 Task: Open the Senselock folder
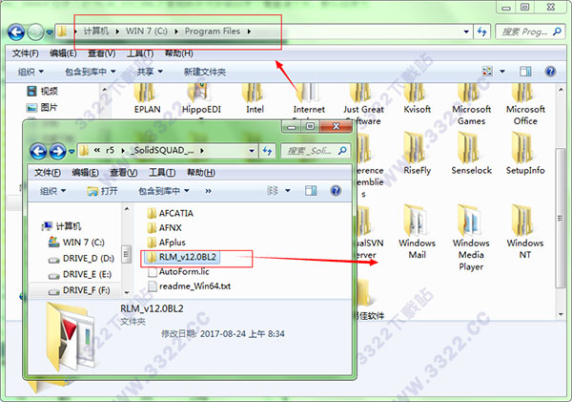click(471, 154)
